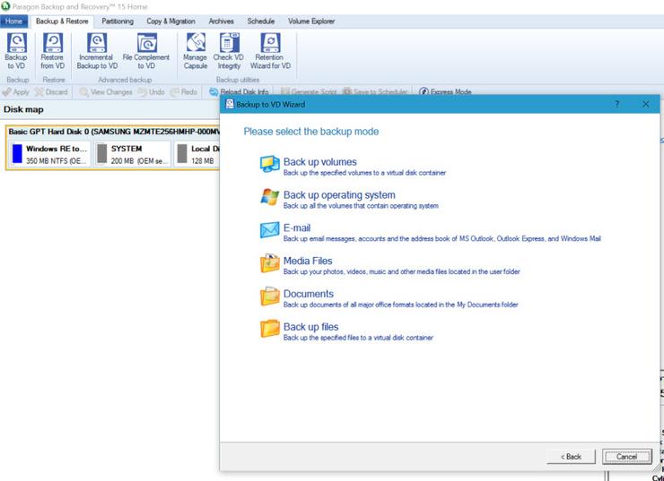Select the Backup & Restore tab

(62, 21)
